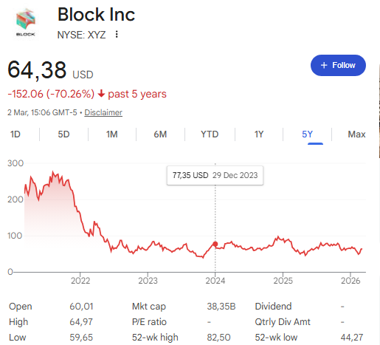Screen dimensions: 380x345
Task: Click the Block Inc company logo
Action: click(26, 23)
